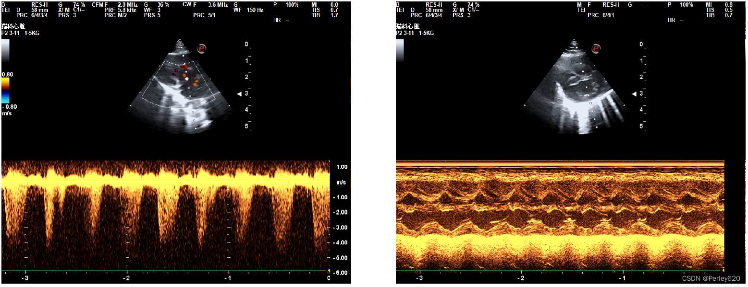Viewport: 748px width, 287px height.
Task: Click the yellow baseline arrow at the Doppler spectrum's bottom right
Action: pos(328,270)
